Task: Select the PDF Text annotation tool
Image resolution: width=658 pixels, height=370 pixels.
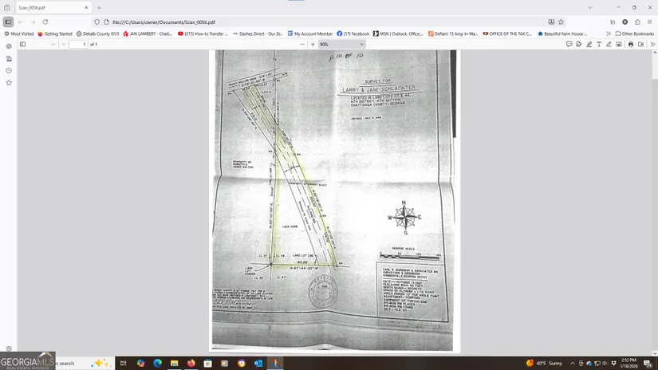Action: (x=599, y=45)
